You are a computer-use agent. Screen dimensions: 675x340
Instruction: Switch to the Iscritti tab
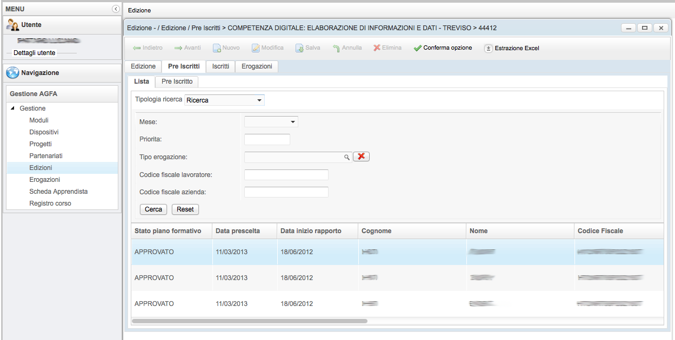[220, 66]
